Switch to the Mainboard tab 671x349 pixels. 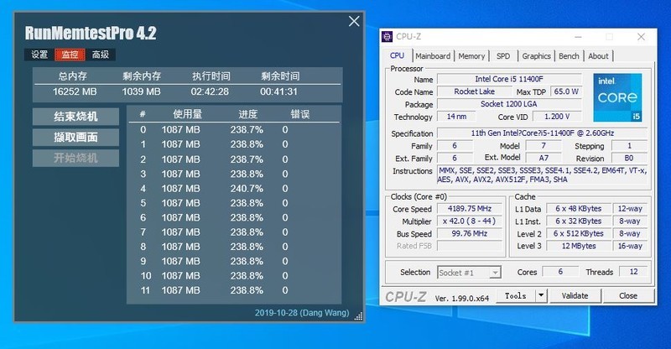[433, 56]
